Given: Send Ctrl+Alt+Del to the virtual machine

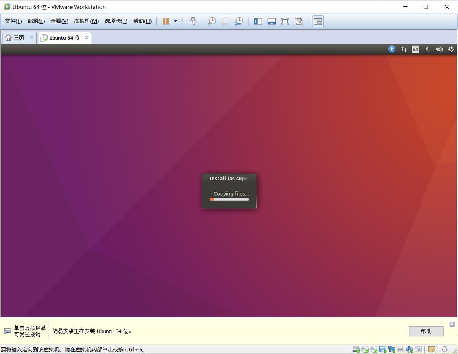Looking at the screenshot, I should pos(193,21).
